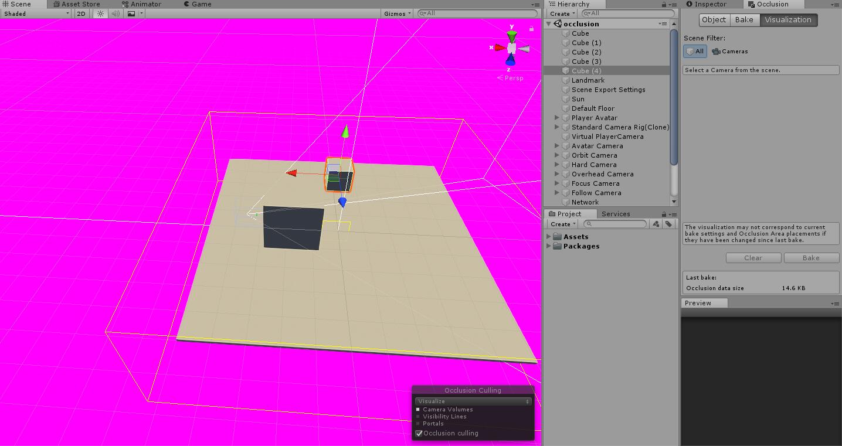Lock the Hierarchy panel with padlock icon

tap(664, 4)
